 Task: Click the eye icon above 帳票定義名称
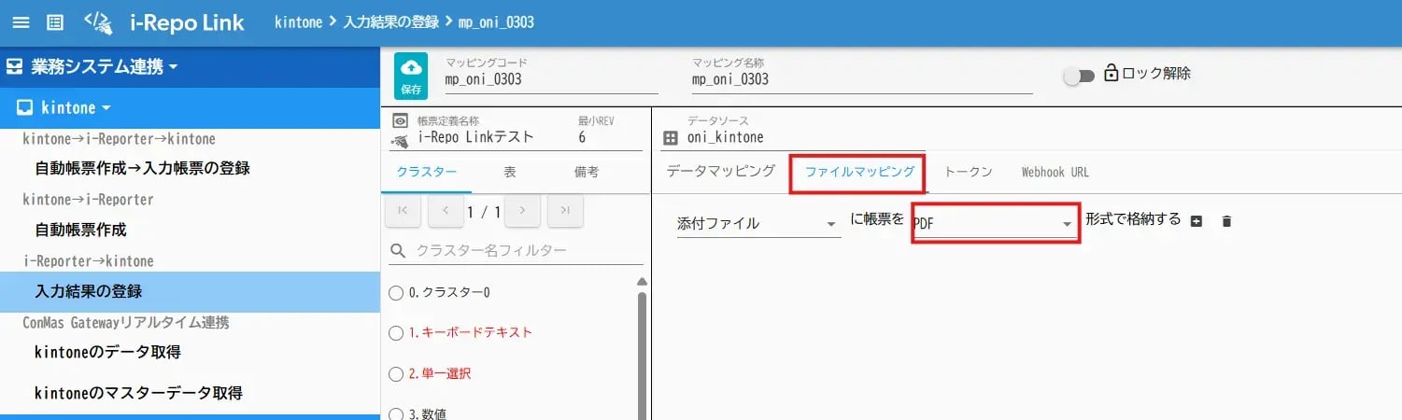click(x=401, y=120)
